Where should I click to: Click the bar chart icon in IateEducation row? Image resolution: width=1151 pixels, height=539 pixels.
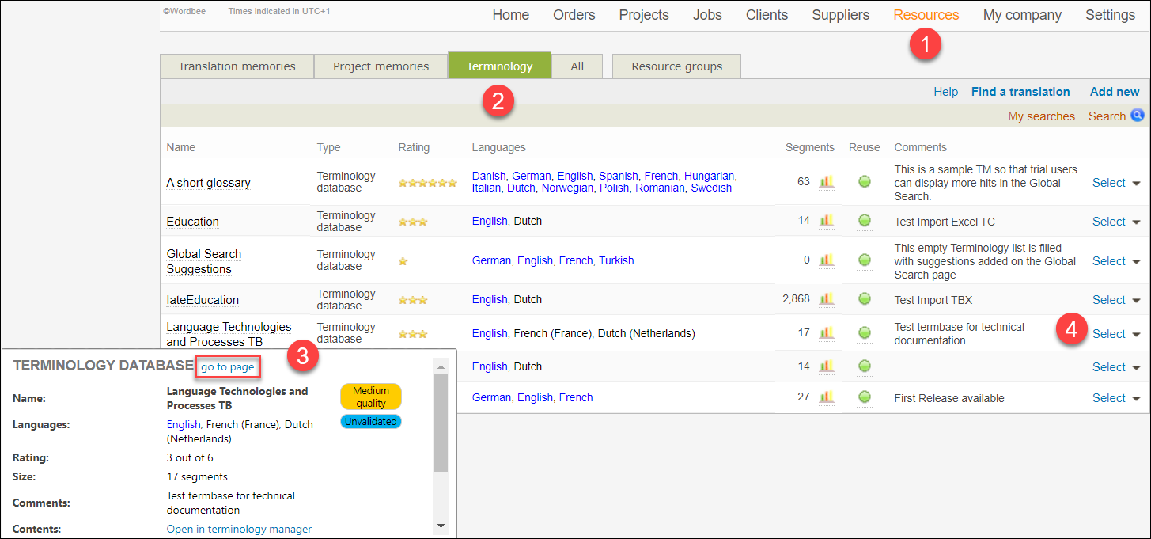pyautogui.click(x=827, y=299)
